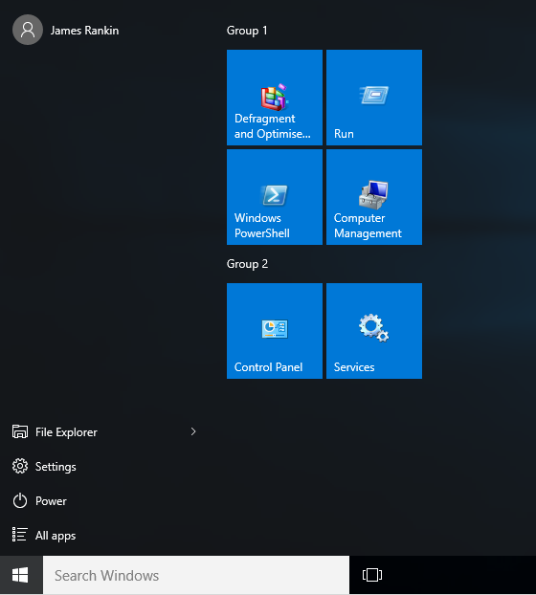Open Task View from the taskbar

click(372, 575)
